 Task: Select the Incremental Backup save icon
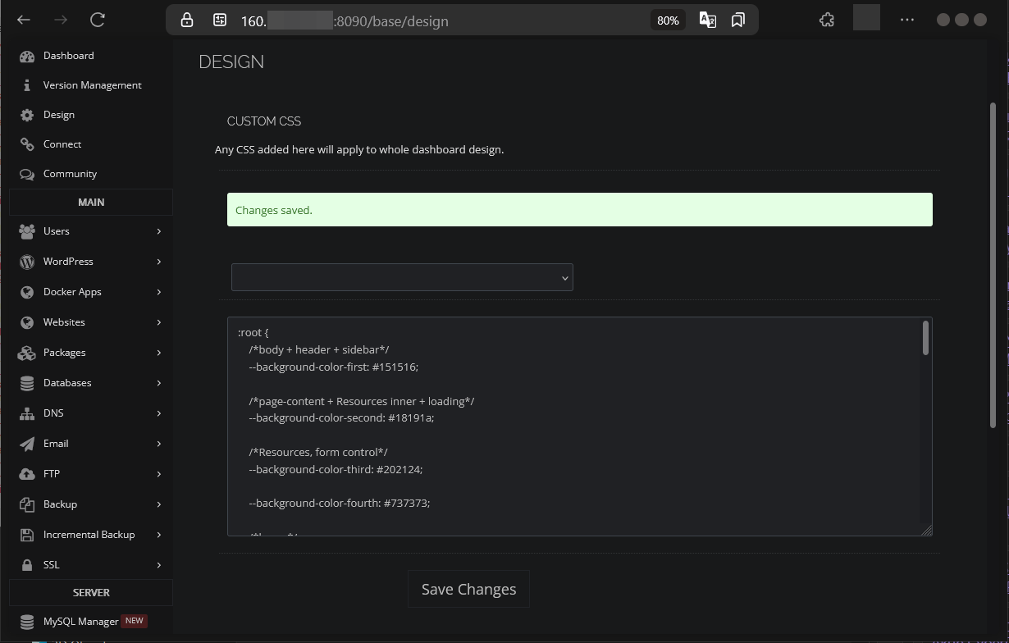coord(27,535)
